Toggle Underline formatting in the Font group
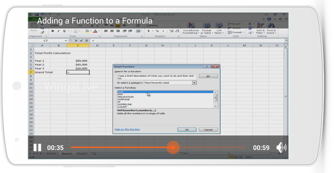Viewport: 334px width, 173px height. pos(64,31)
